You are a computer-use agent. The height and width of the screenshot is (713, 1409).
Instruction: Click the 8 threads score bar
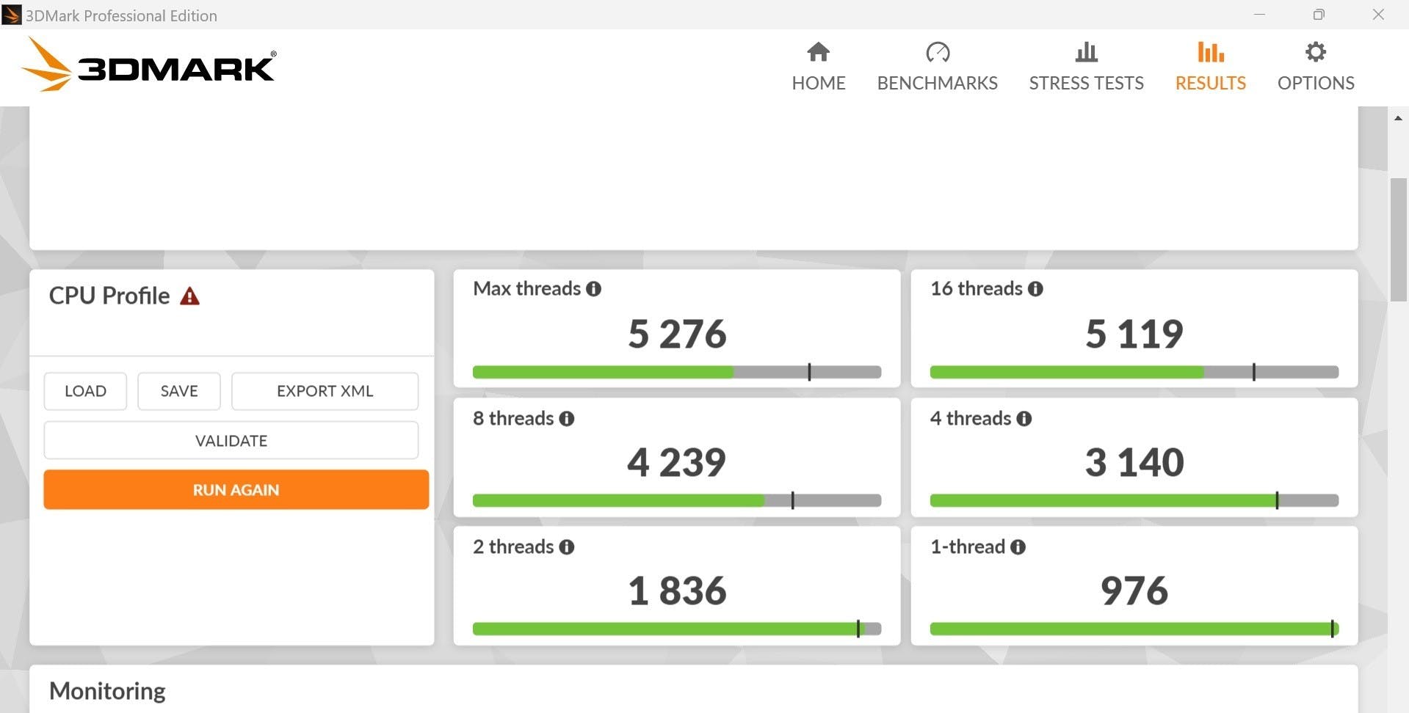(x=677, y=501)
